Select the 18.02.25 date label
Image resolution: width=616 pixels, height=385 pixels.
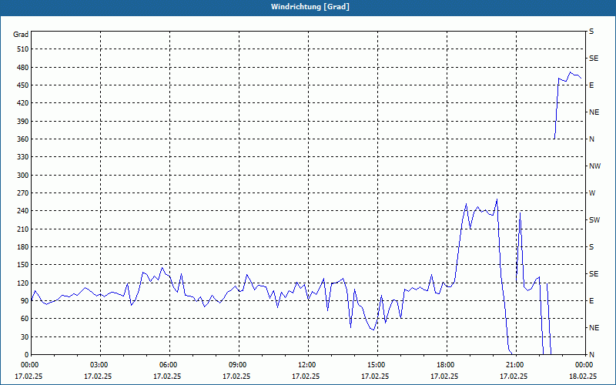point(583,376)
